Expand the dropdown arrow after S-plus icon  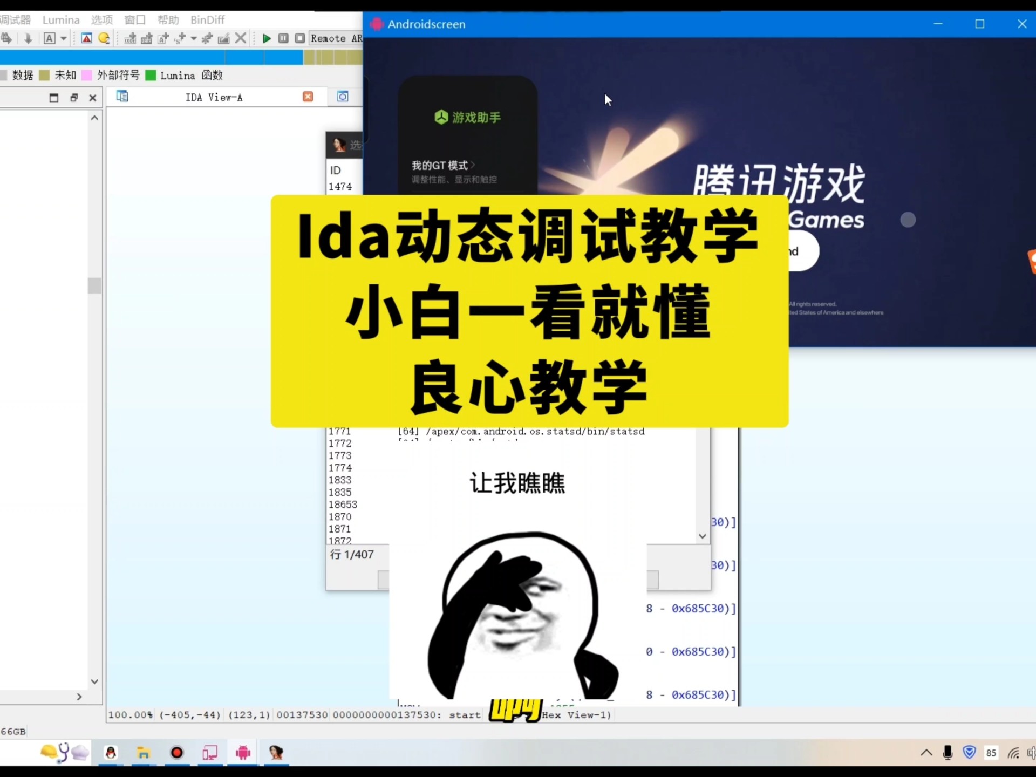[x=193, y=38]
